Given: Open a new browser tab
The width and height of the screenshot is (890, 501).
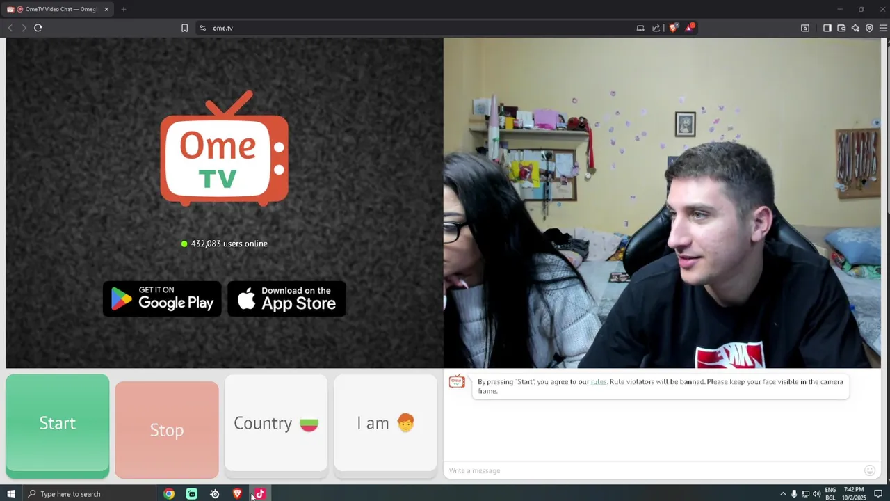Looking at the screenshot, I should click(x=123, y=9).
